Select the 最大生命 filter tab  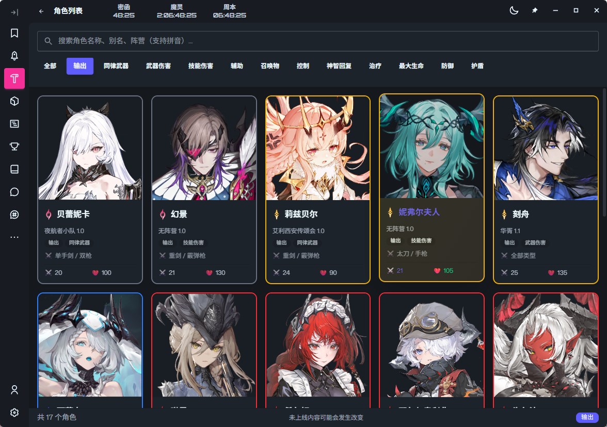411,66
